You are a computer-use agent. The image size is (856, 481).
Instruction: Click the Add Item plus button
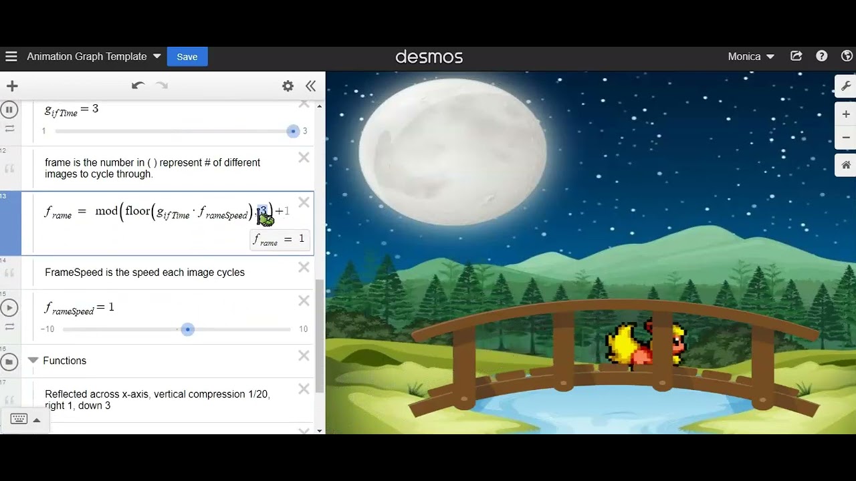click(12, 86)
